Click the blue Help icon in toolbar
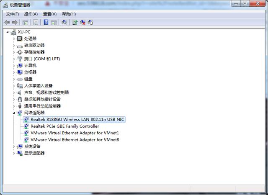This screenshot has width=268, height=195. click(46, 22)
